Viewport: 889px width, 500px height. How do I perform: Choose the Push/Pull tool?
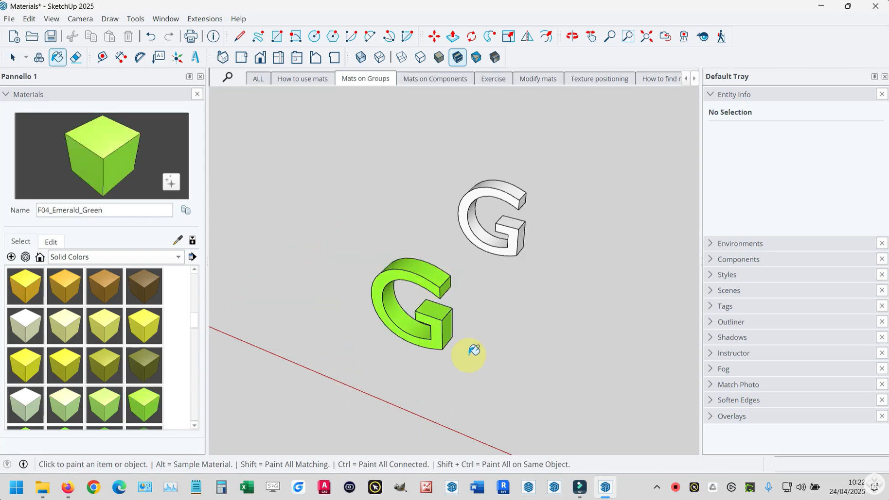(x=453, y=36)
